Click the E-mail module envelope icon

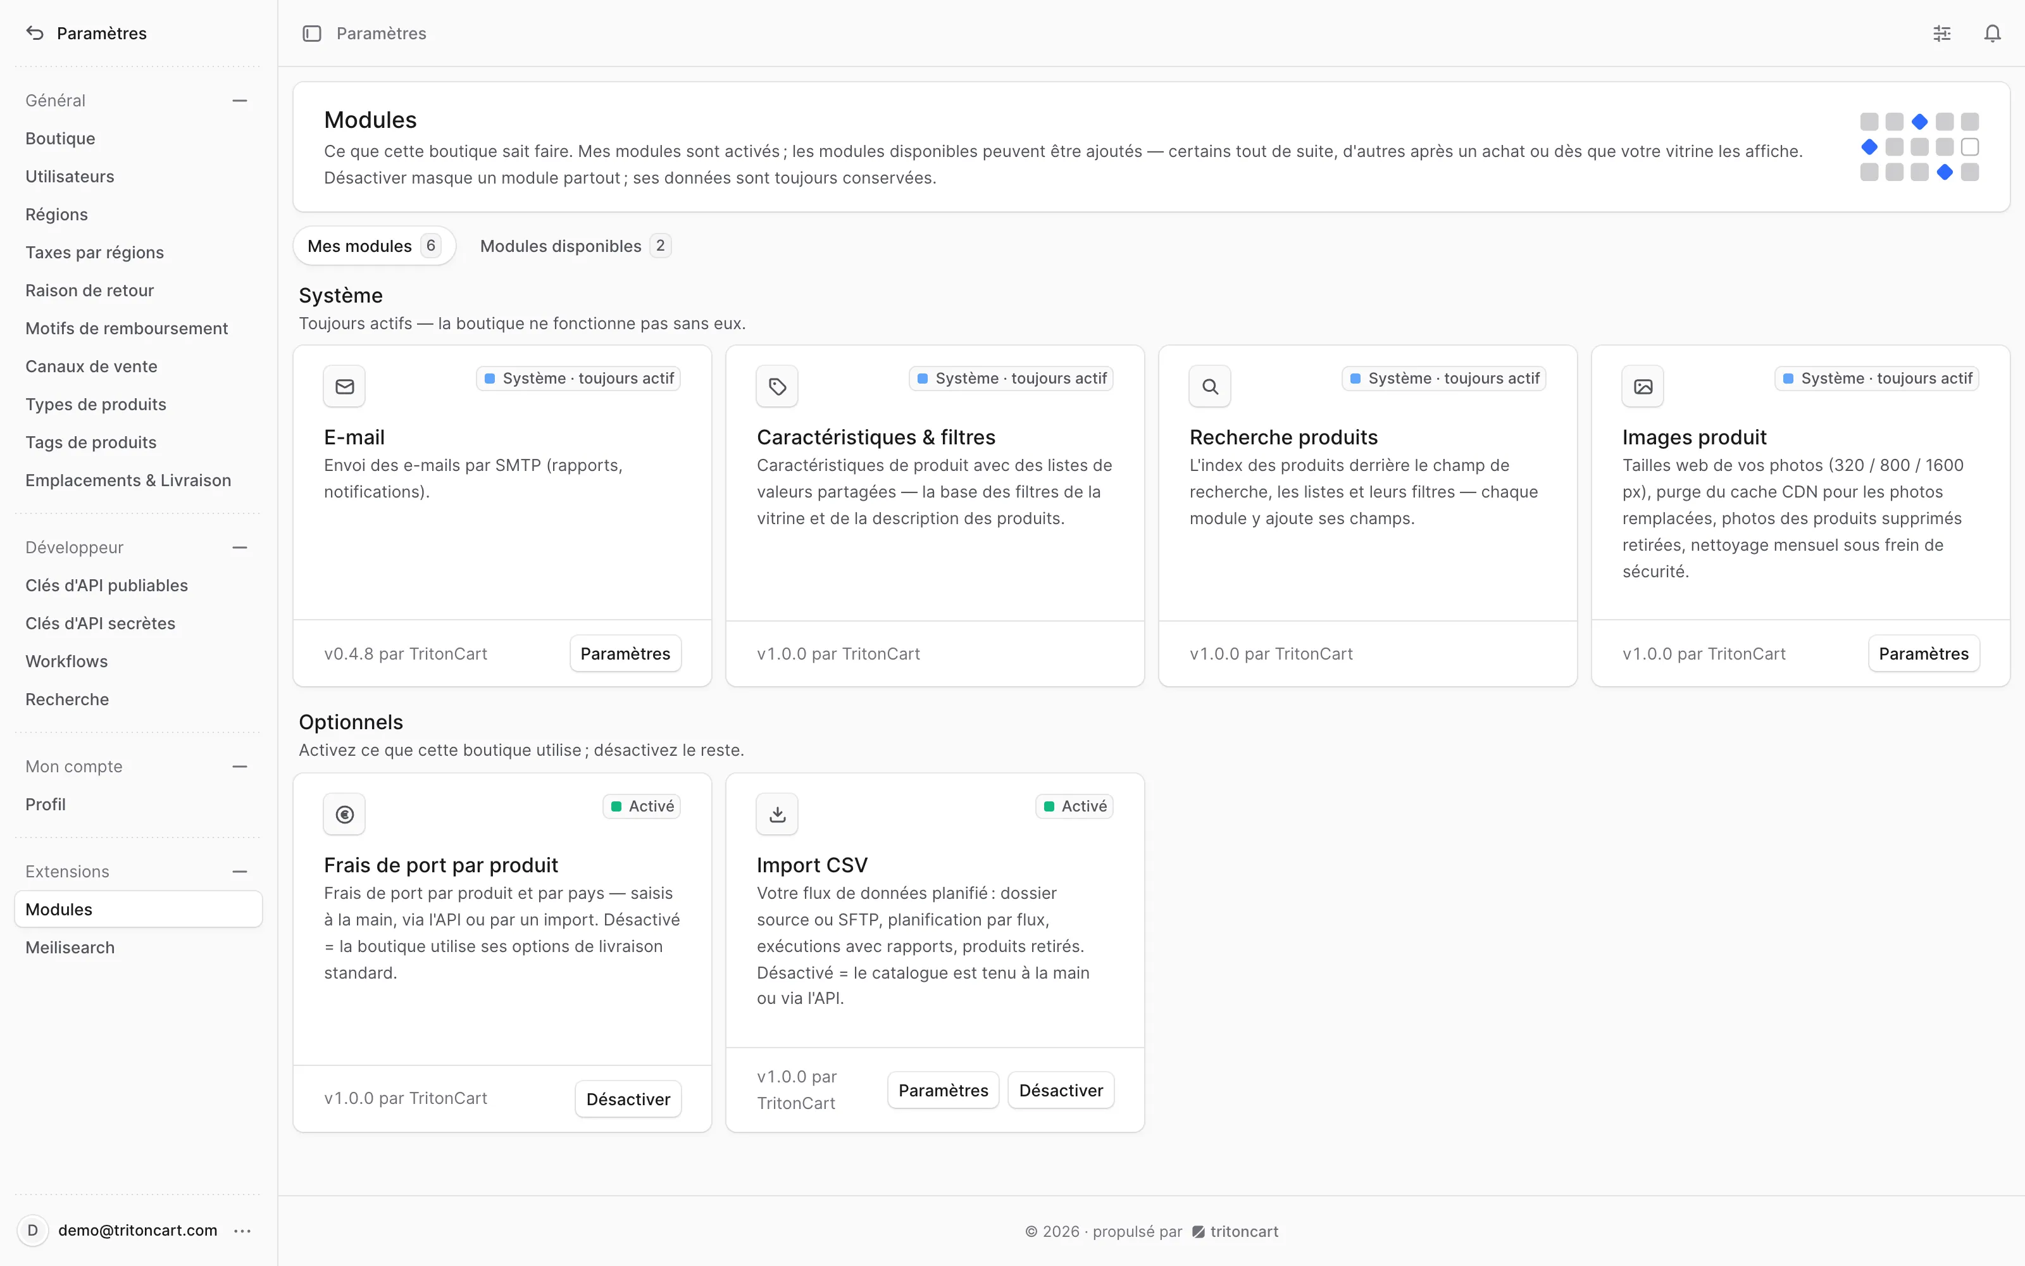tap(345, 386)
